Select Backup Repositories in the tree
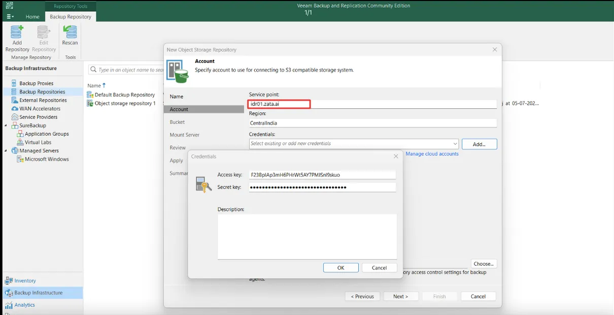The width and height of the screenshot is (614, 315). tap(42, 92)
